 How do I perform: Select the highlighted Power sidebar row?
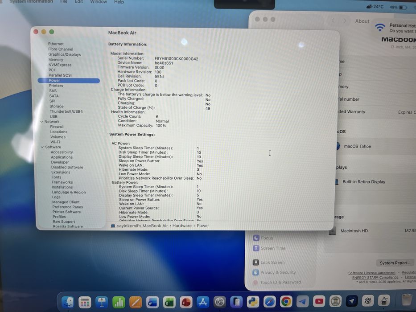(69, 80)
